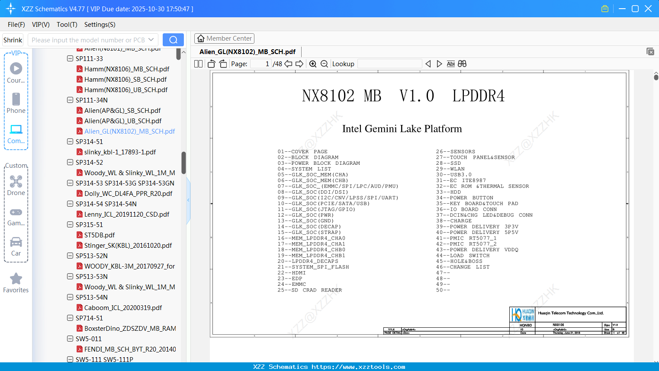Collapse the SP513-54N tree node
The width and height of the screenshot is (659, 371).
coord(70,297)
